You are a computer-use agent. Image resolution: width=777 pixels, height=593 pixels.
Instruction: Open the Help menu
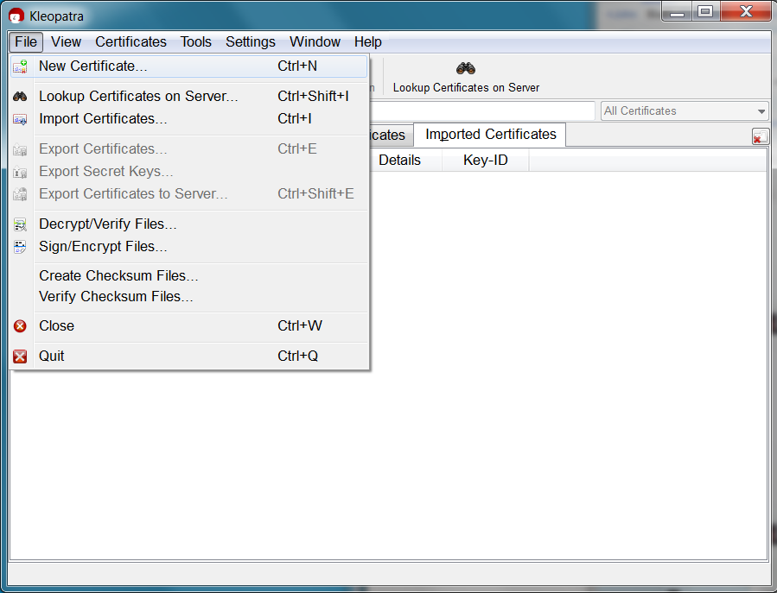[x=367, y=42]
